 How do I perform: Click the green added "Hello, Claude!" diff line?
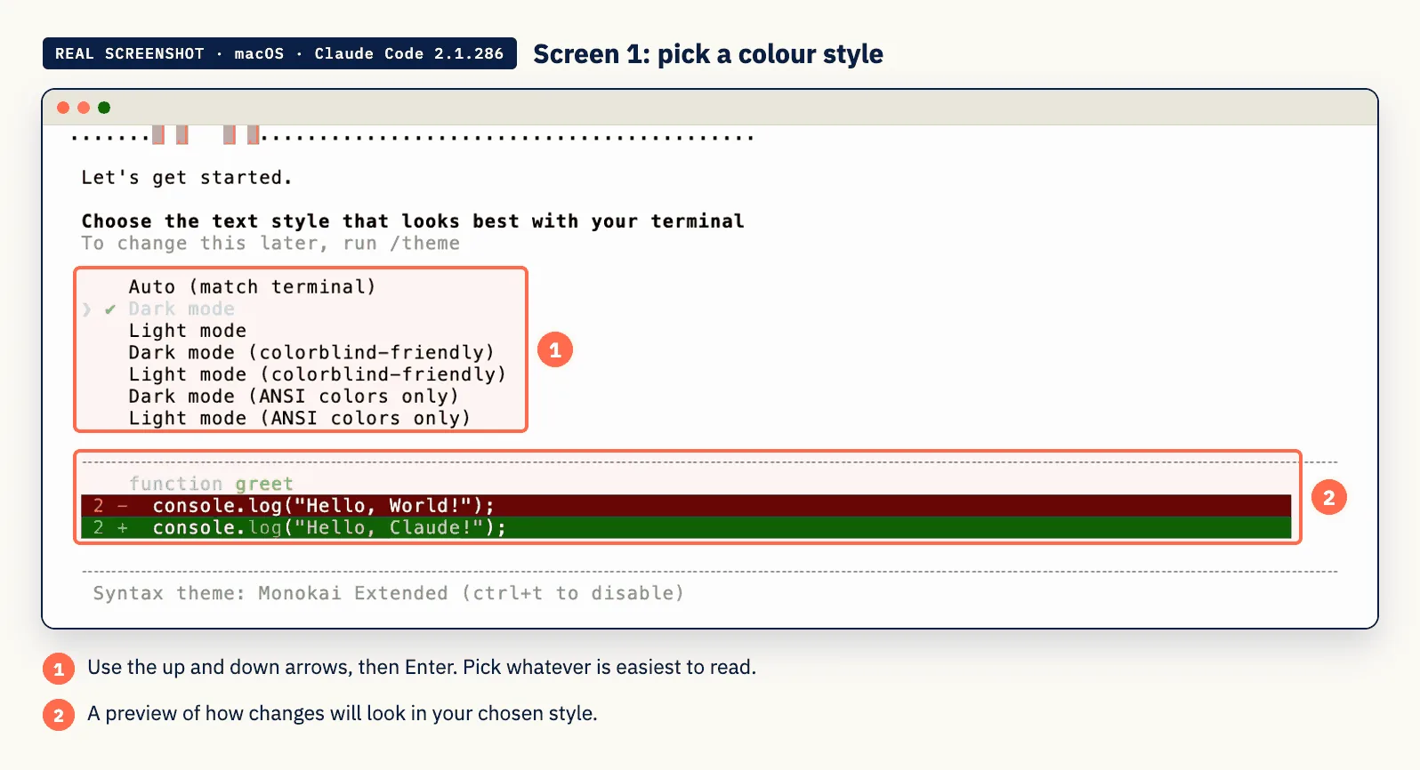686,528
